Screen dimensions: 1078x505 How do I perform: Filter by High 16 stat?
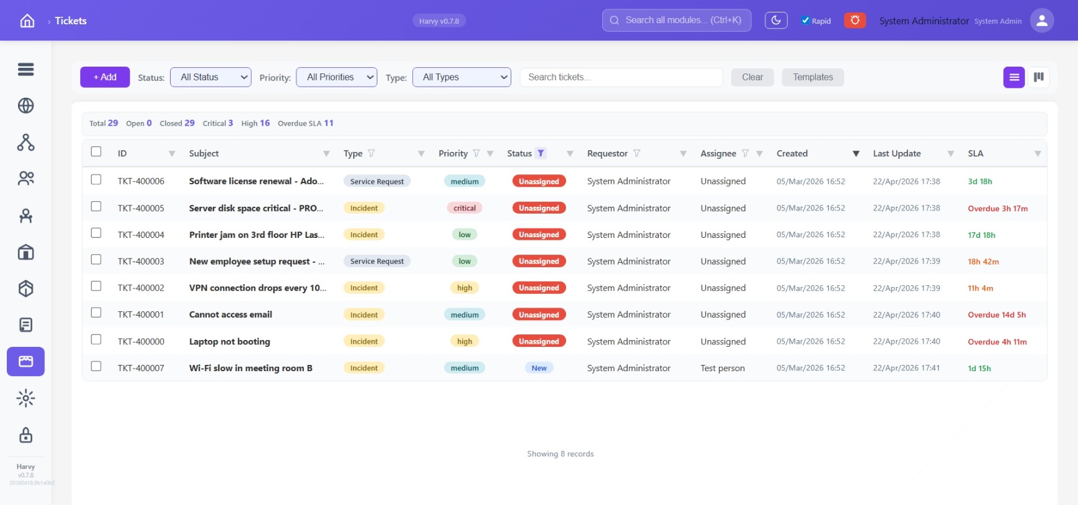[255, 123]
